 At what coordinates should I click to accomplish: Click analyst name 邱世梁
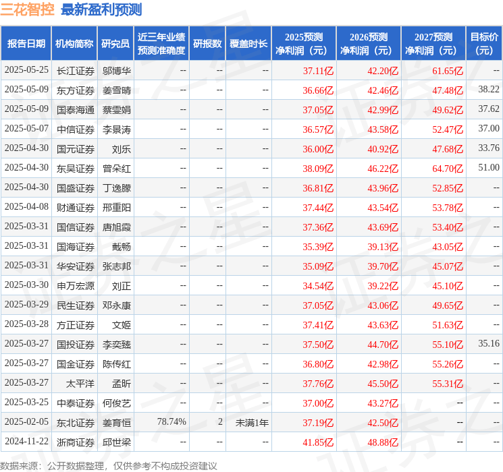pos(116,442)
